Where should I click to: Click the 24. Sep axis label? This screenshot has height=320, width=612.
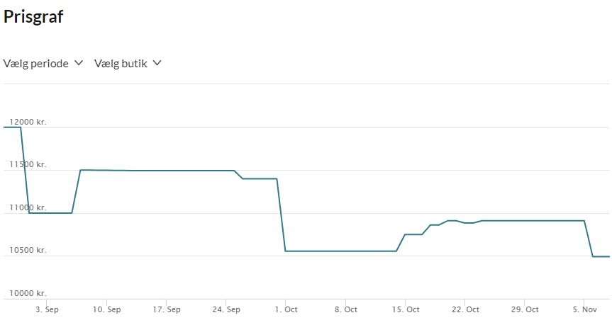[226, 309]
